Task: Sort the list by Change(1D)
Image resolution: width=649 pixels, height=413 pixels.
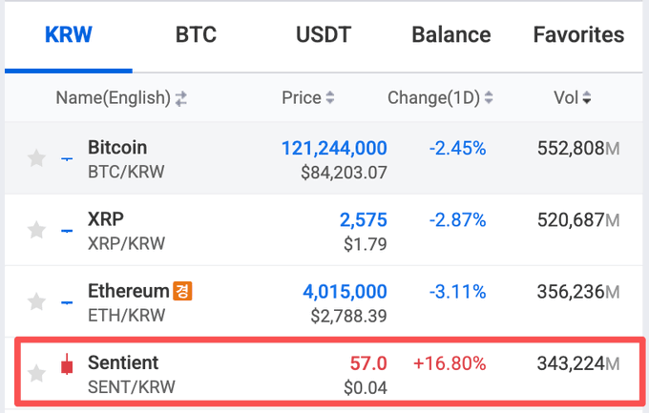Action: [440, 97]
